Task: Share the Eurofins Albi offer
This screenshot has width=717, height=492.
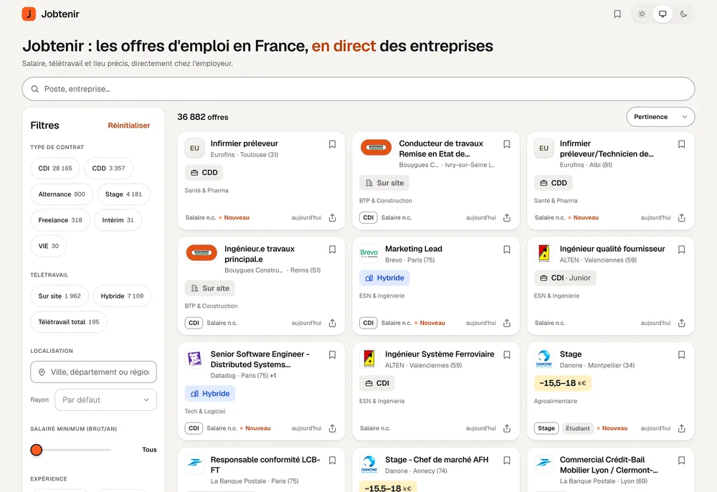Action: point(681,217)
